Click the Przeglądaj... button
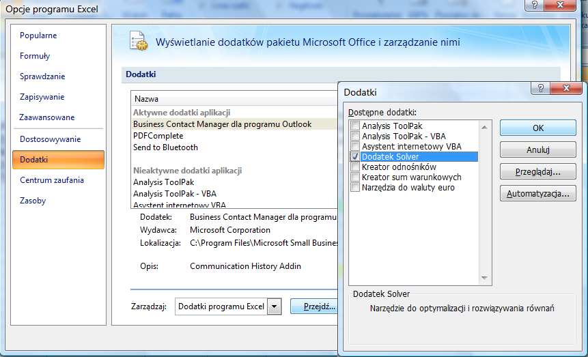The image size is (588, 357). [x=537, y=172]
